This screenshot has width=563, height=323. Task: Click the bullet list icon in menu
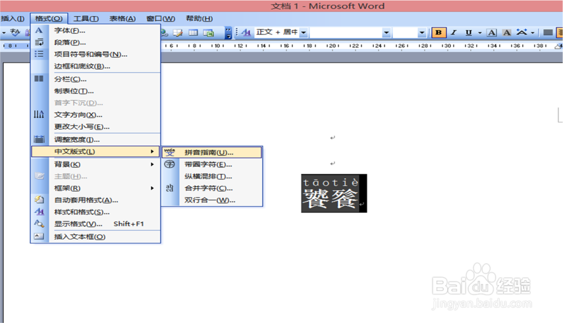coord(39,54)
